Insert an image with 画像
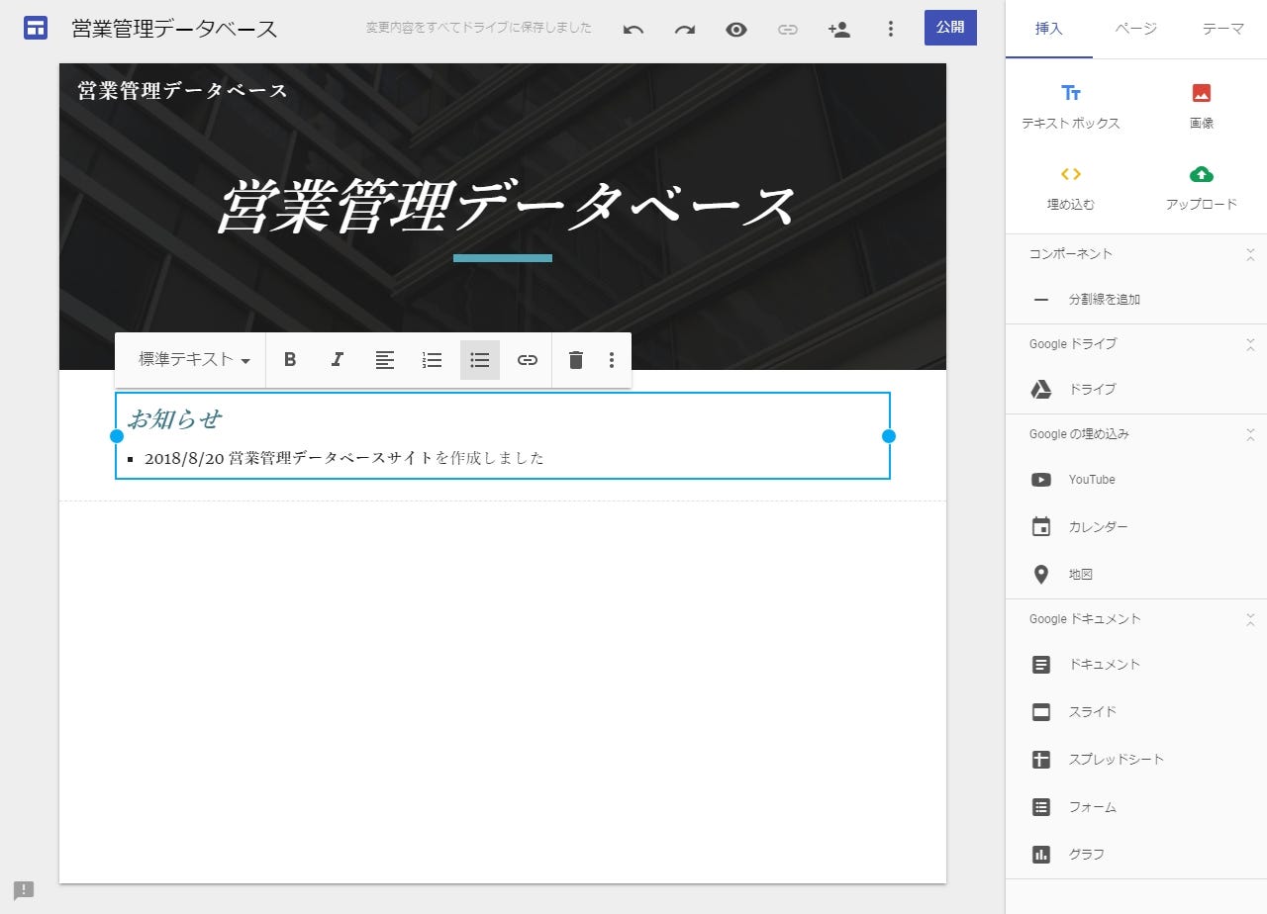Screen dimensions: 1267x914 1202,107
